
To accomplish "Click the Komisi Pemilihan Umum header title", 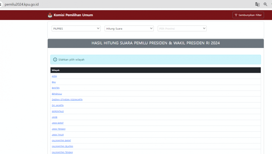I will pyautogui.click(x=73, y=15).
